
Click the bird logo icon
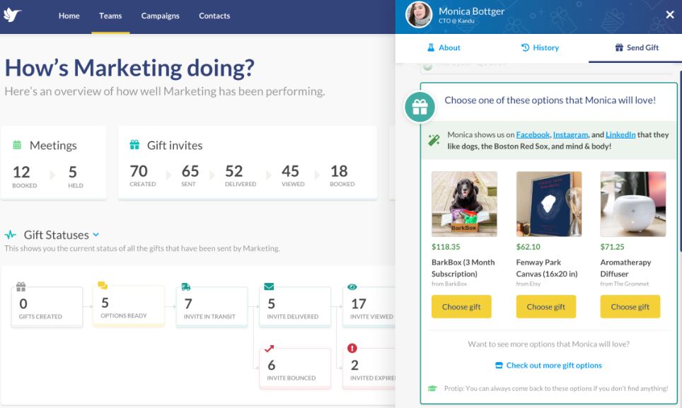[x=12, y=15]
